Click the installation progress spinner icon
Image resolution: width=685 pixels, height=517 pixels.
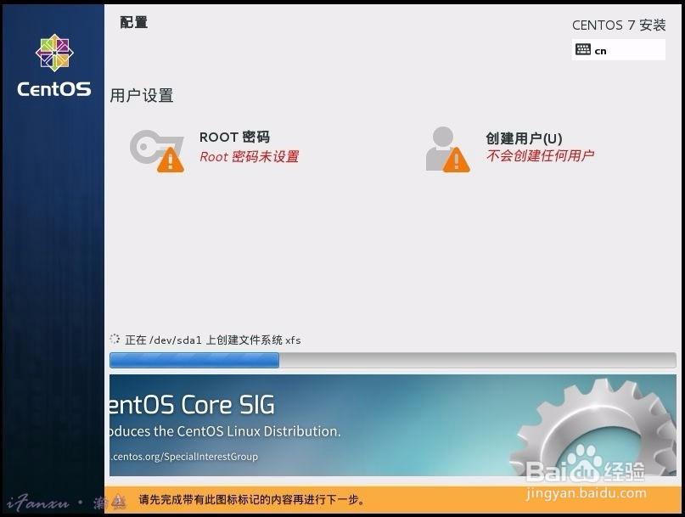point(115,339)
